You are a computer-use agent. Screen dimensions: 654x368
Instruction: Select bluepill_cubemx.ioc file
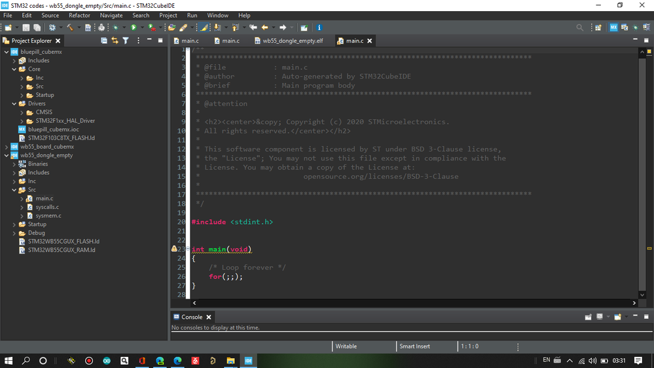click(54, 130)
